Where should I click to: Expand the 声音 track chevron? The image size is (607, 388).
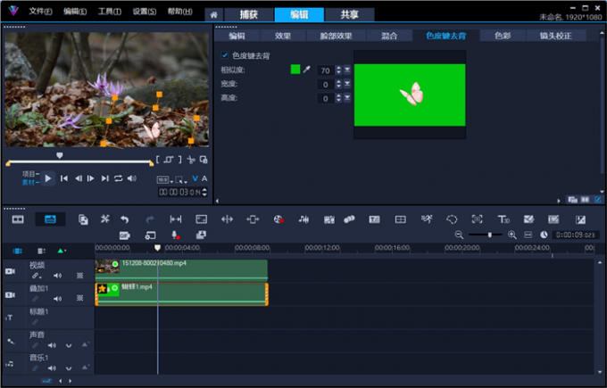coord(69,345)
